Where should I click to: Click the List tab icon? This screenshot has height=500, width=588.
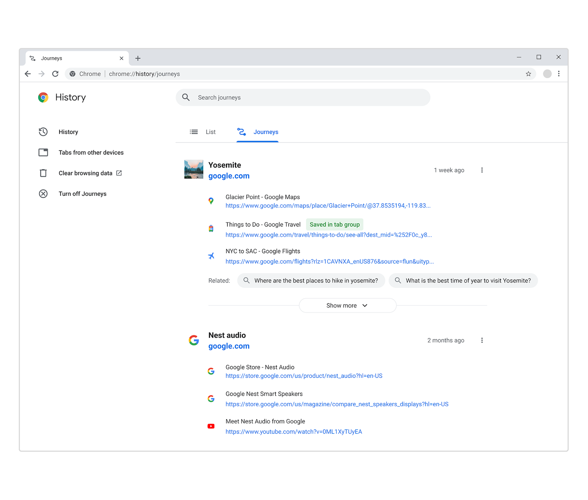click(194, 132)
